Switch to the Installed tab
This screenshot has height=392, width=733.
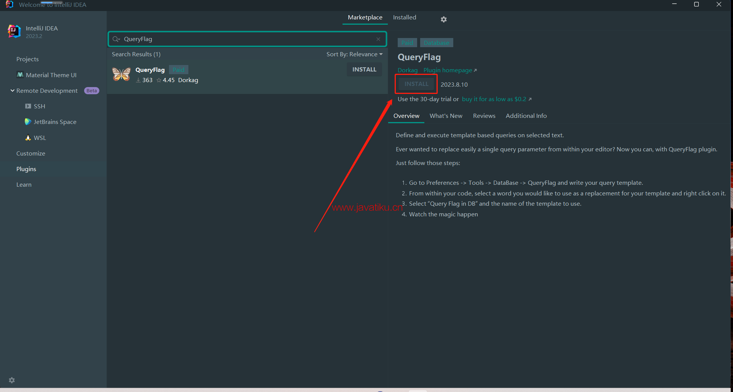(x=405, y=17)
